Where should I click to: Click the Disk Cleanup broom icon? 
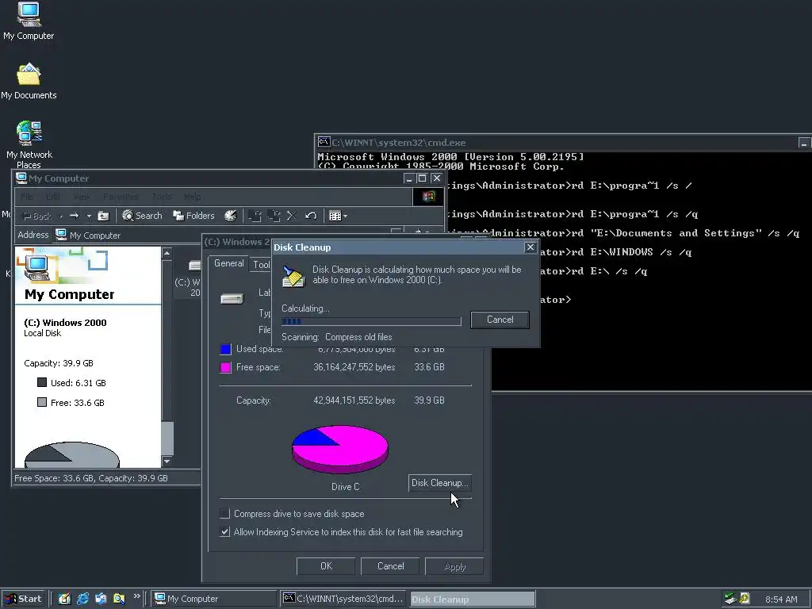(293, 276)
